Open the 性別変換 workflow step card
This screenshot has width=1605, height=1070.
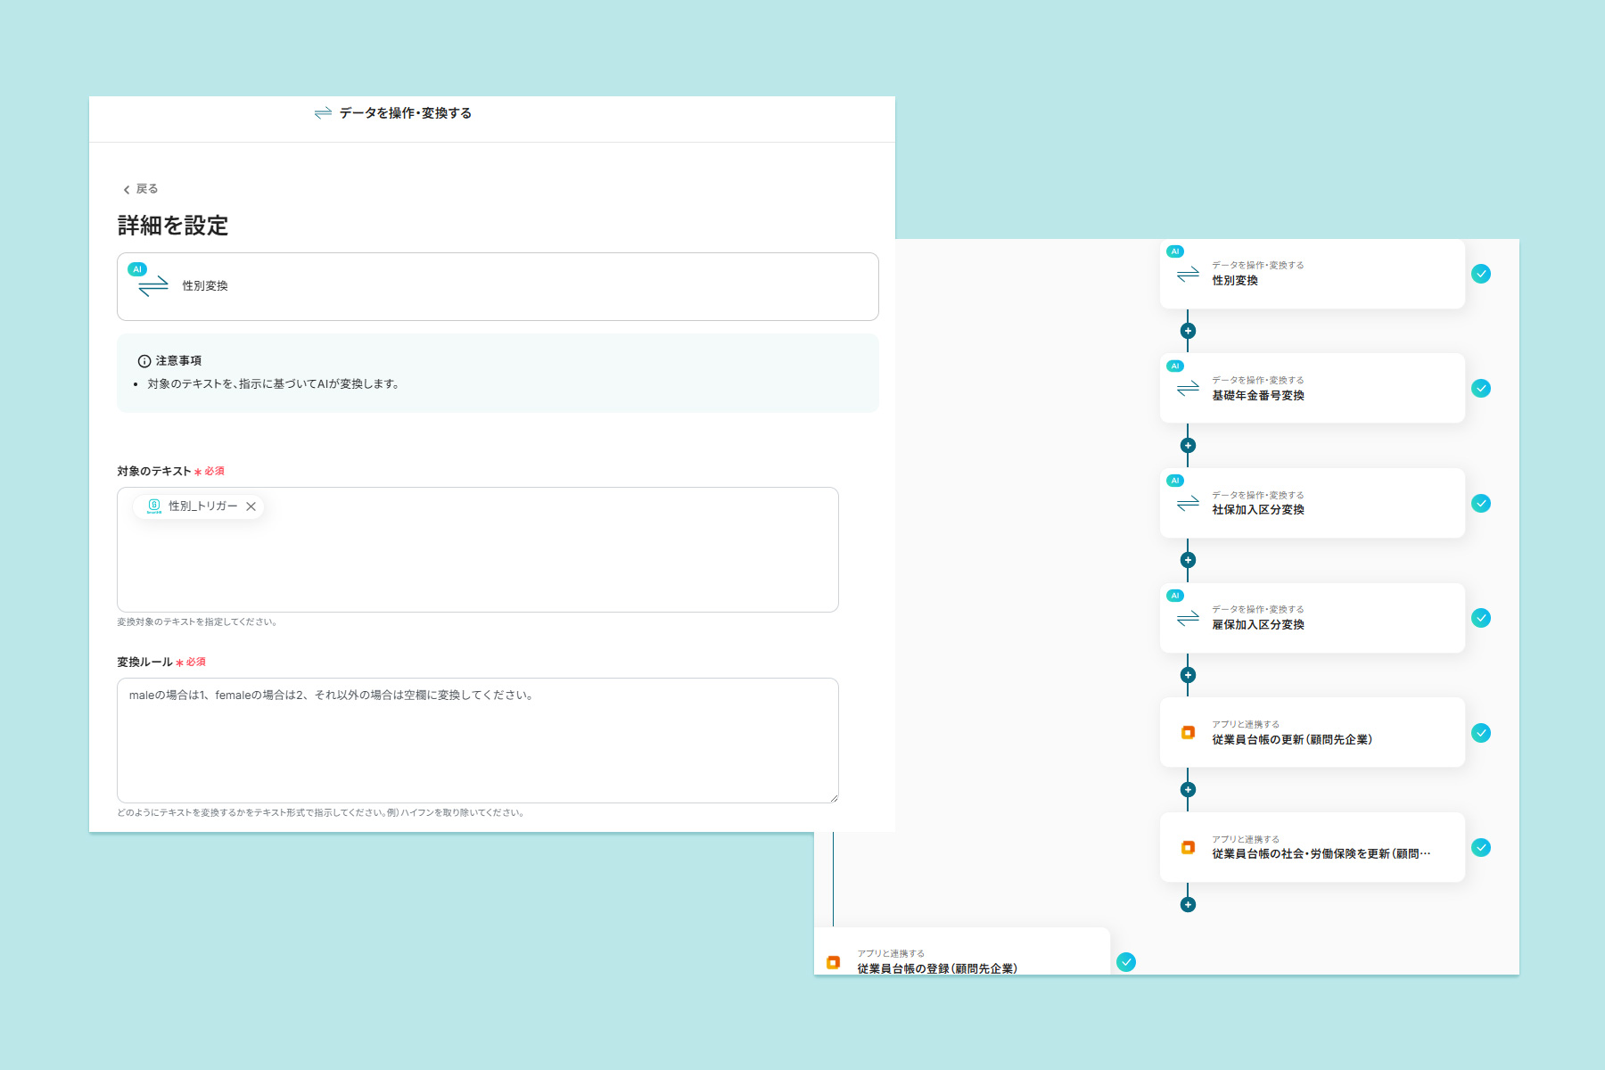[1311, 274]
